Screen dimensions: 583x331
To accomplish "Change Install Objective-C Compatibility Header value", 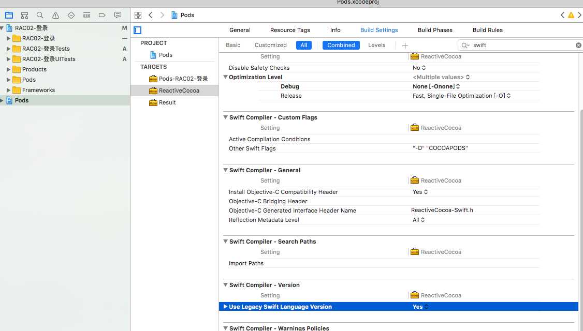I will [420, 192].
